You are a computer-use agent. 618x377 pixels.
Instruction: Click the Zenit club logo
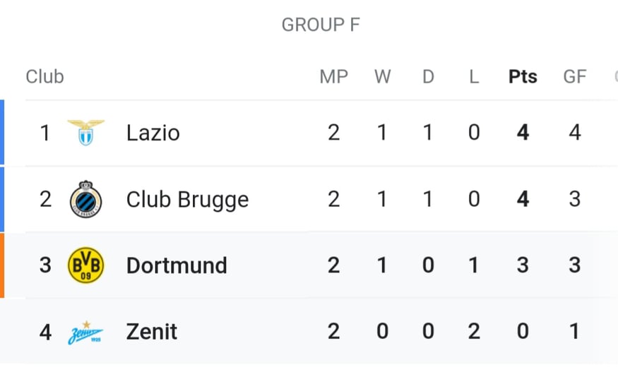coord(85,333)
